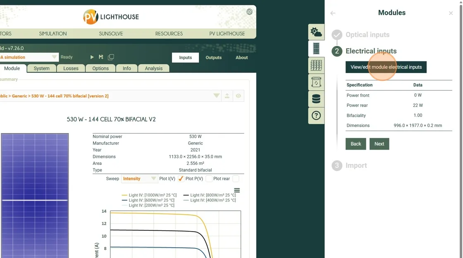
Task: Toggle module preview eye icon
Action: click(x=239, y=96)
